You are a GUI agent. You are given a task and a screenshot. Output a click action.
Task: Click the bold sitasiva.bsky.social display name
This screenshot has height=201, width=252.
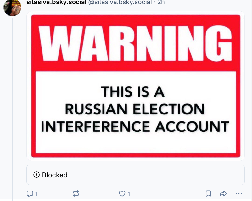[x=56, y=3]
